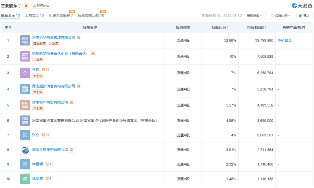The height and width of the screenshot is (188, 314).
Task: Click structure icon beside 河南朴年商贸有限公司
Action: (72, 102)
